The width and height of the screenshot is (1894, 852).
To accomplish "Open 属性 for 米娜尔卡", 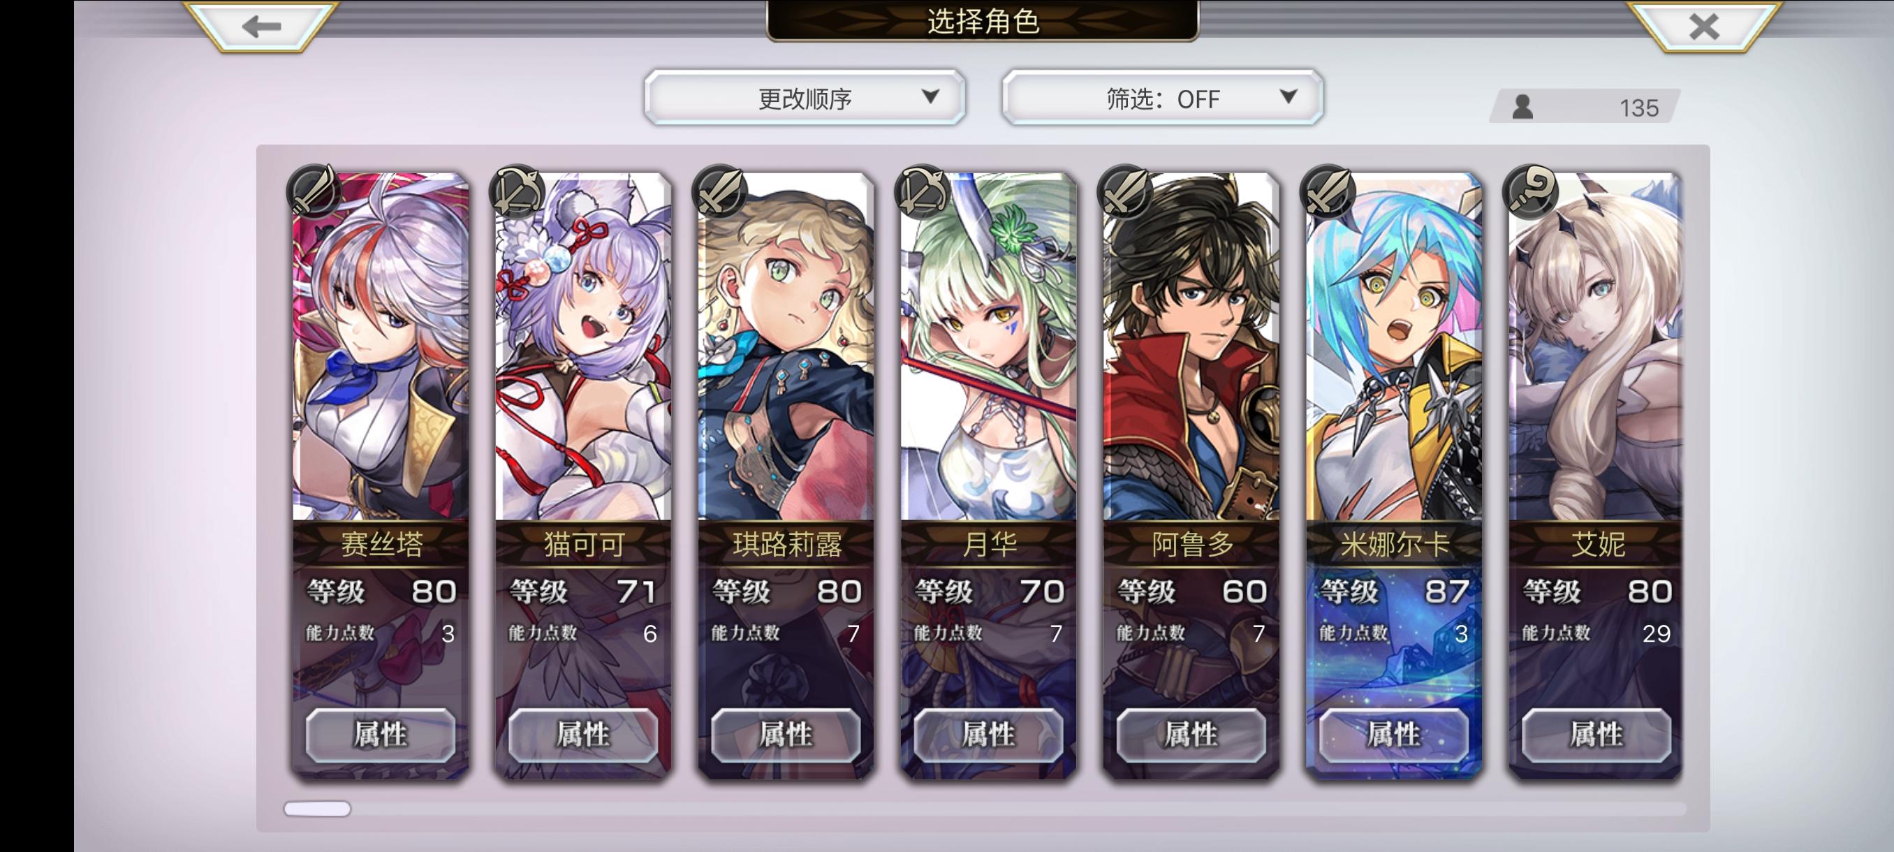I will tap(1394, 735).
